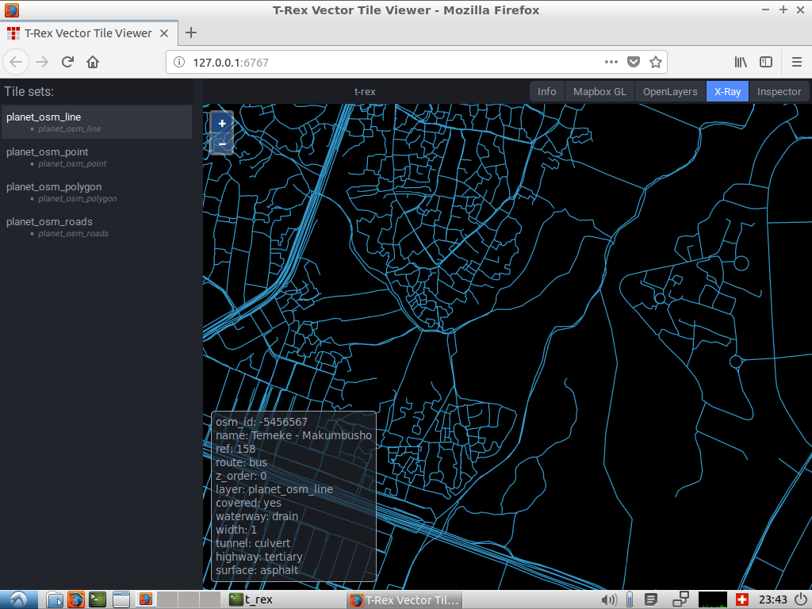Close the T-Rex Vector Tile Viewer tab
This screenshot has height=609, width=812.
164,33
